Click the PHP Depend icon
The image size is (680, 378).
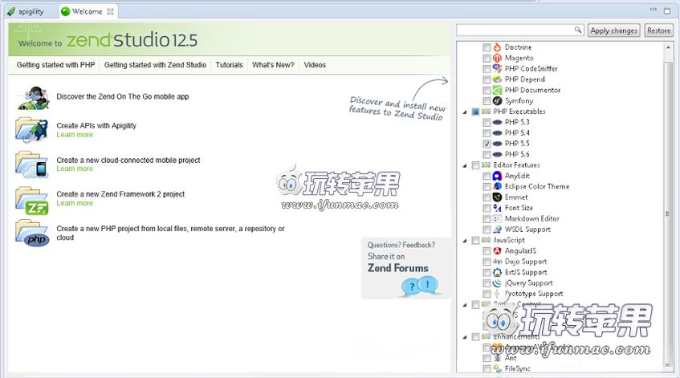coord(497,79)
